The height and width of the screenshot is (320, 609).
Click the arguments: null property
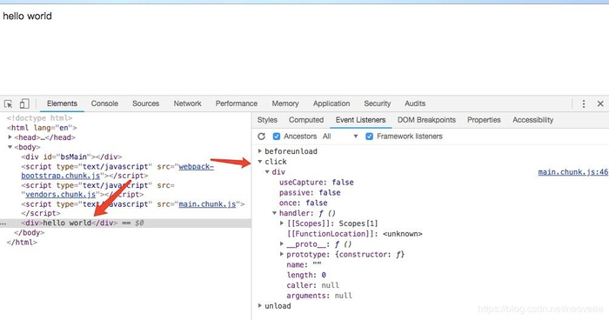(x=319, y=296)
